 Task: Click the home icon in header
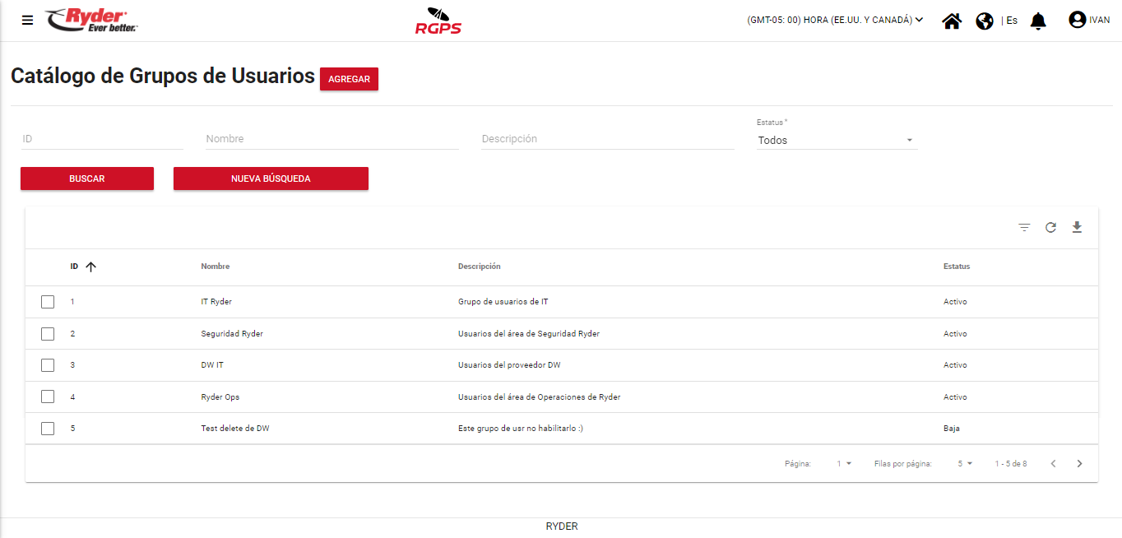952,21
